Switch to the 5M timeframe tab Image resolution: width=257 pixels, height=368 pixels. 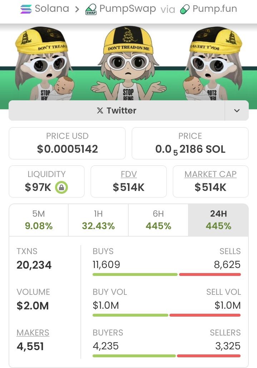pos(39,220)
